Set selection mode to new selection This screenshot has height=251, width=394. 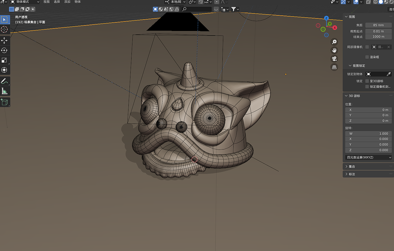pyautogui.click(x=12, y=10)
